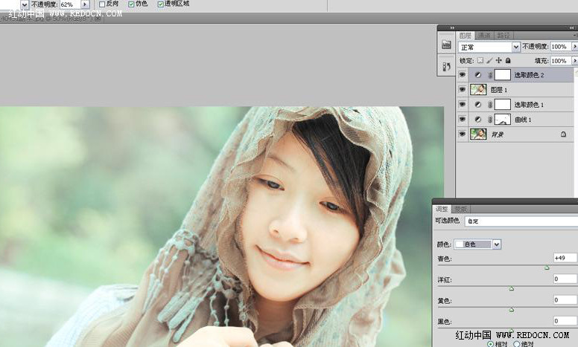Switch to the 蒙版 tab
The width and height of the screenshot is (578, 347).
(x=460, y=209)
